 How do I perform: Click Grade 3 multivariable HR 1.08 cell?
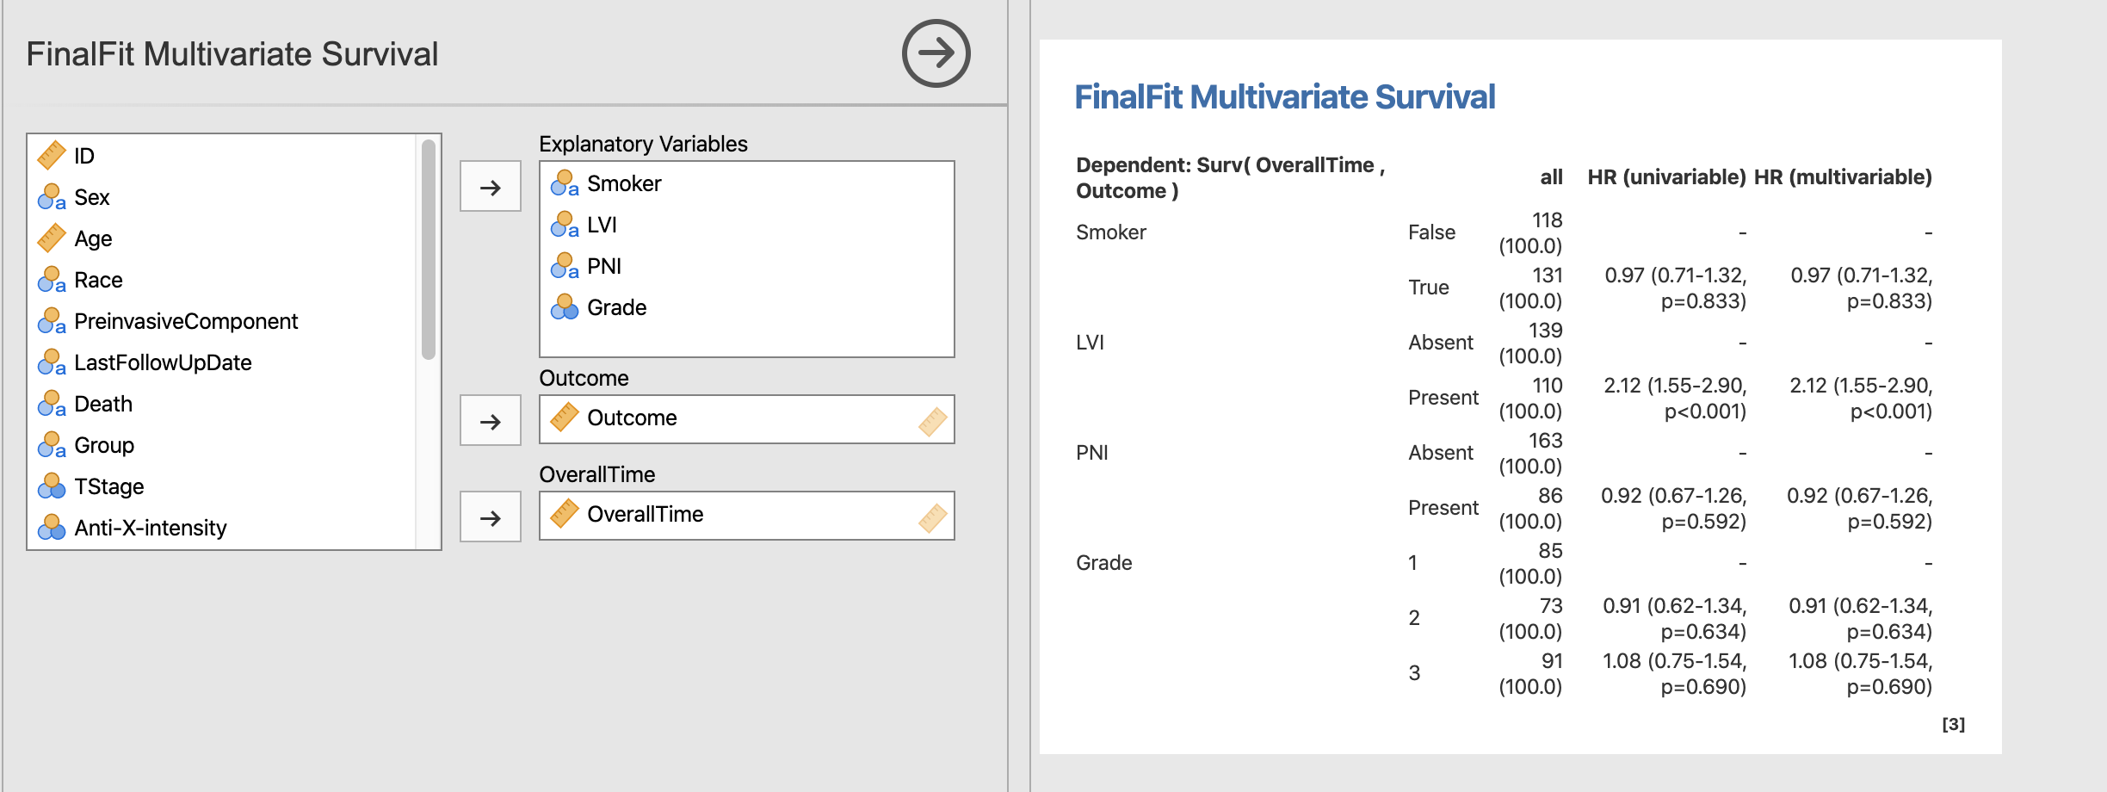pyautogui.click(x=1860, y=673)
